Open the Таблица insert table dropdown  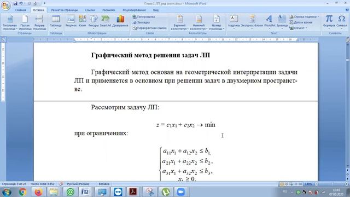point(56,22)
